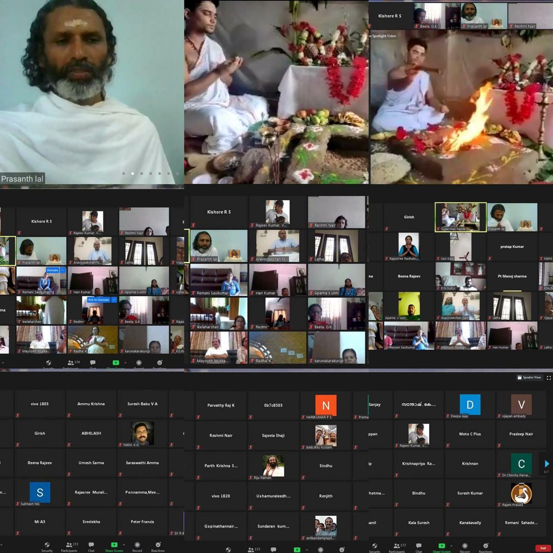
Task: Open Security in the 174-participant window toolbar
Action: 48,364
